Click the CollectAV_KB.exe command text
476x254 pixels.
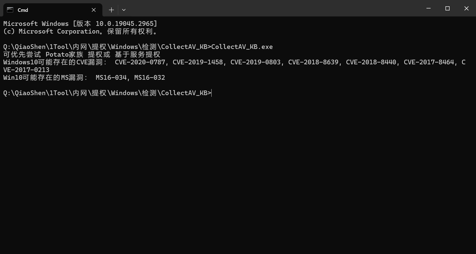pos(242,47)
